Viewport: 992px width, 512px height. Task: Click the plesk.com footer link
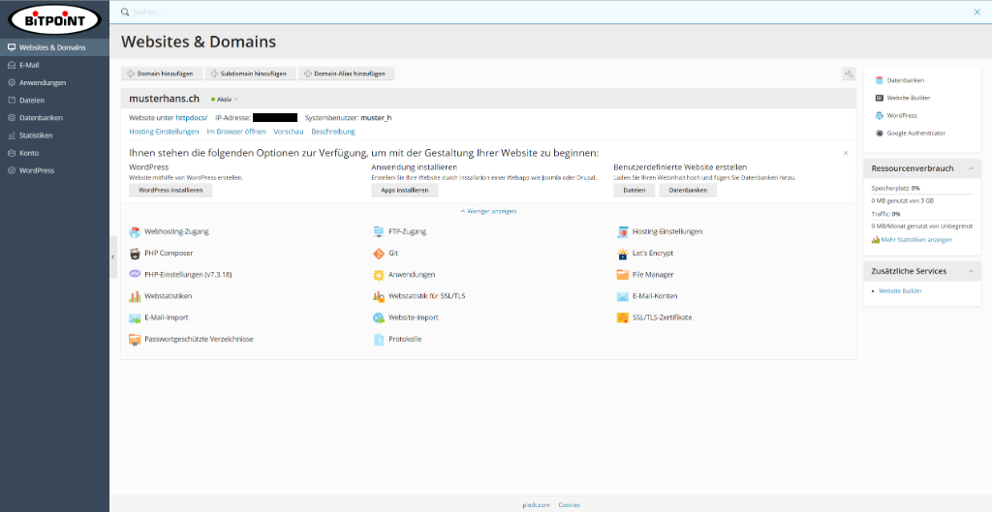tap(536, 505)
